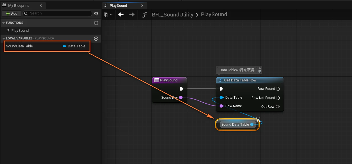Close the My Blueprint panel tab

41,5
